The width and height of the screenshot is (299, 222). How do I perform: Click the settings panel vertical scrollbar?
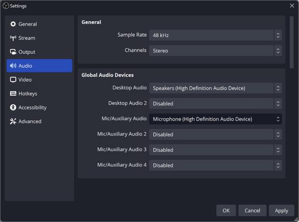click(x=292, y=42)
